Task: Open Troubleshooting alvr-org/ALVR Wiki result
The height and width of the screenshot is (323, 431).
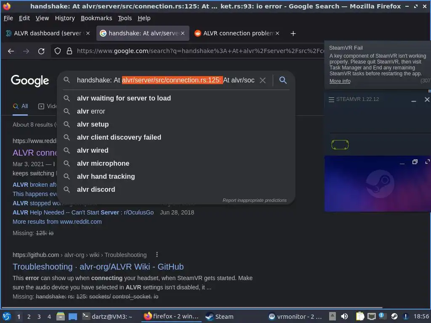Action: (x=98, y=267)
